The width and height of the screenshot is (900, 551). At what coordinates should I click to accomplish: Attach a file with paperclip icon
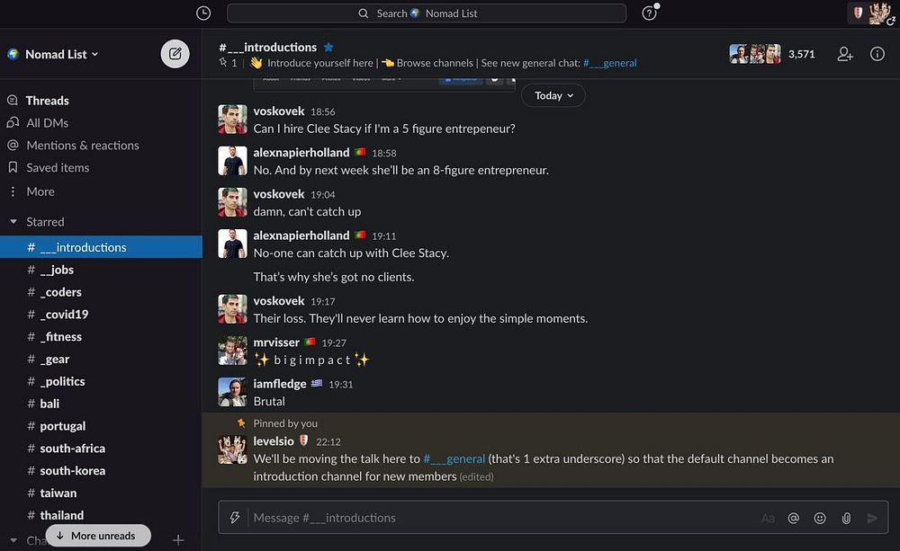846,519
